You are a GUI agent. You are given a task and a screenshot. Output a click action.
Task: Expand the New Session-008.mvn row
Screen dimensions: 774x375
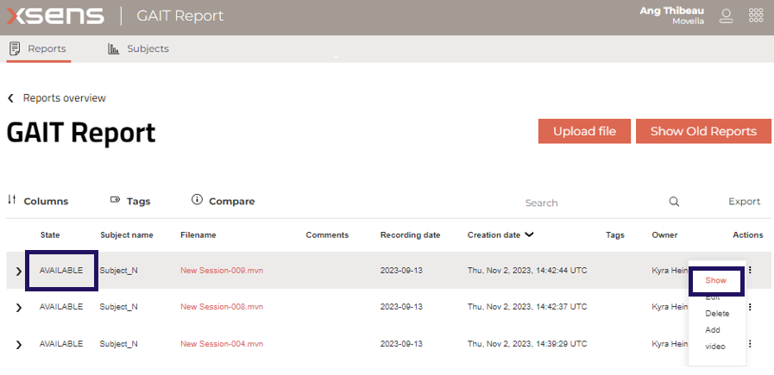pyautogui.click(x=19, y=308)
